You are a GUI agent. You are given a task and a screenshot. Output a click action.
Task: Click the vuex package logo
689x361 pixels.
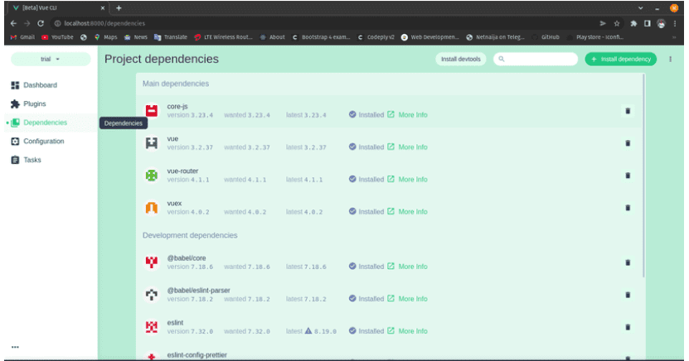(152, 208)
